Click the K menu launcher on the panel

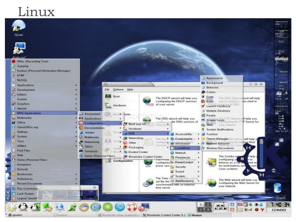click(x=12, y=207)
